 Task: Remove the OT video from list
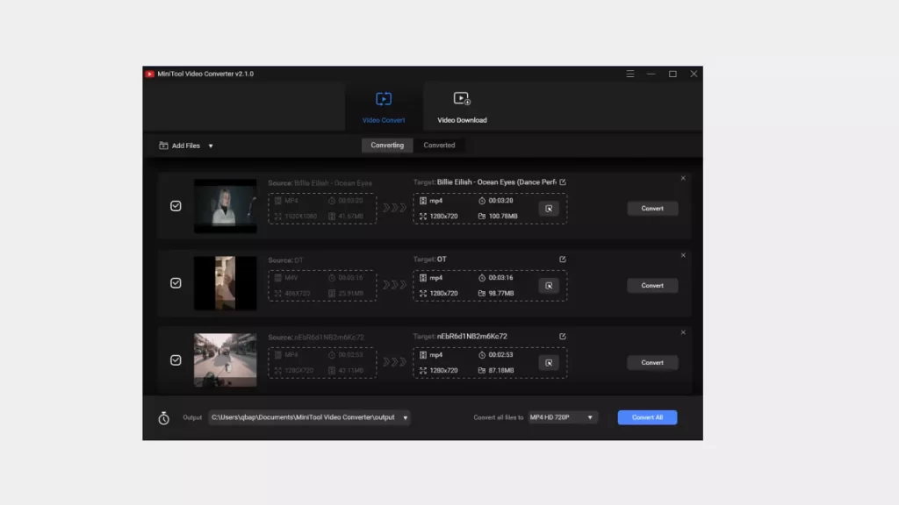click(683, 255)
